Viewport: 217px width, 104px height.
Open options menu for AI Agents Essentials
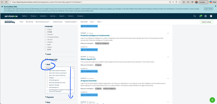click(x=168, y=79)
